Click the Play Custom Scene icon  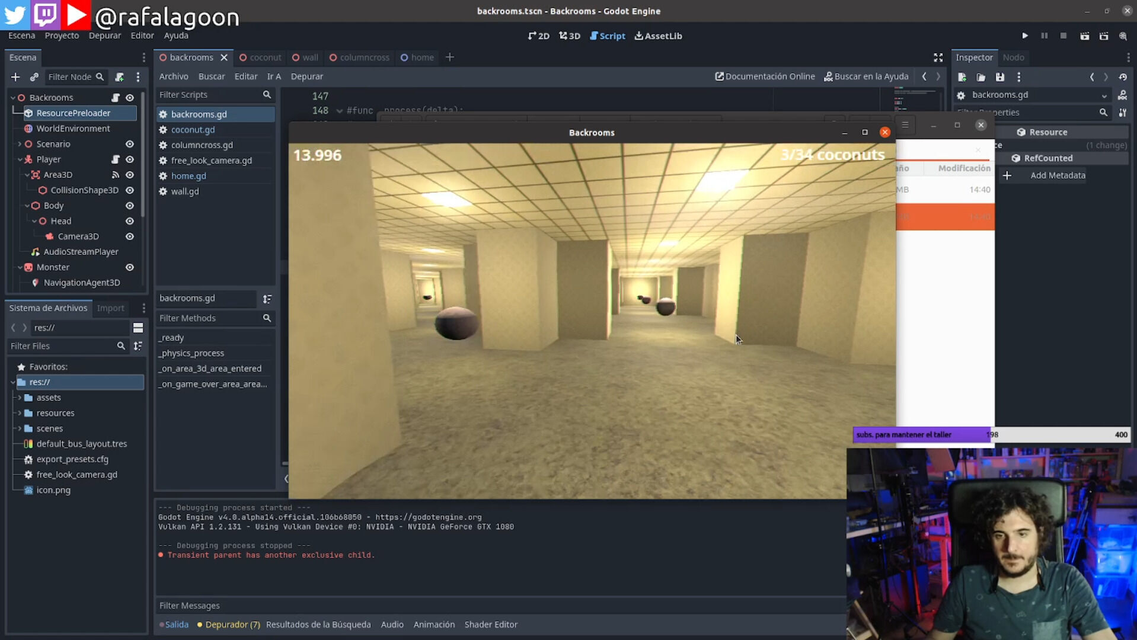[1103, 36]
